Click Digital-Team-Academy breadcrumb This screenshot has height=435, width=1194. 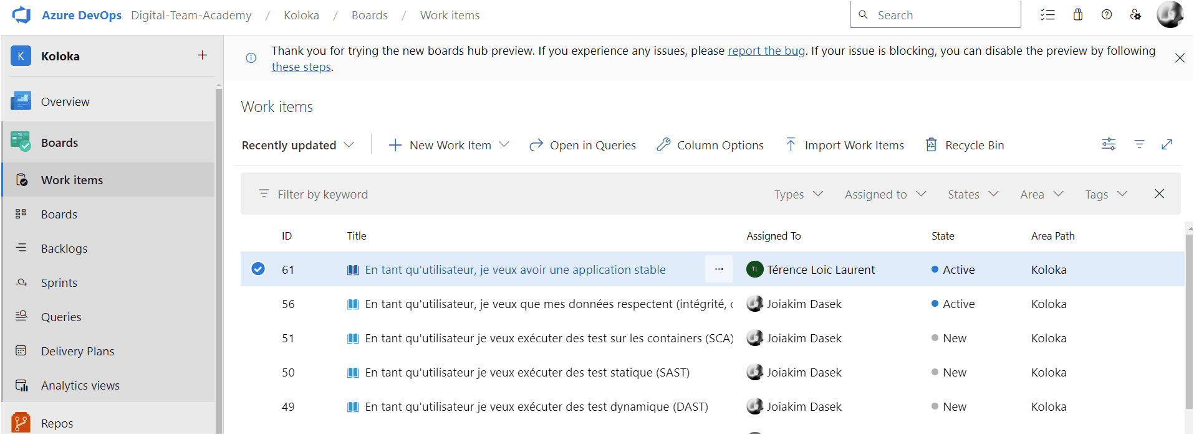click(191, 15)
